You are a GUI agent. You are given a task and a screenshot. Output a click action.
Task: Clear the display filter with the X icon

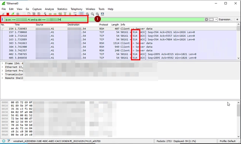pos(206,20)
